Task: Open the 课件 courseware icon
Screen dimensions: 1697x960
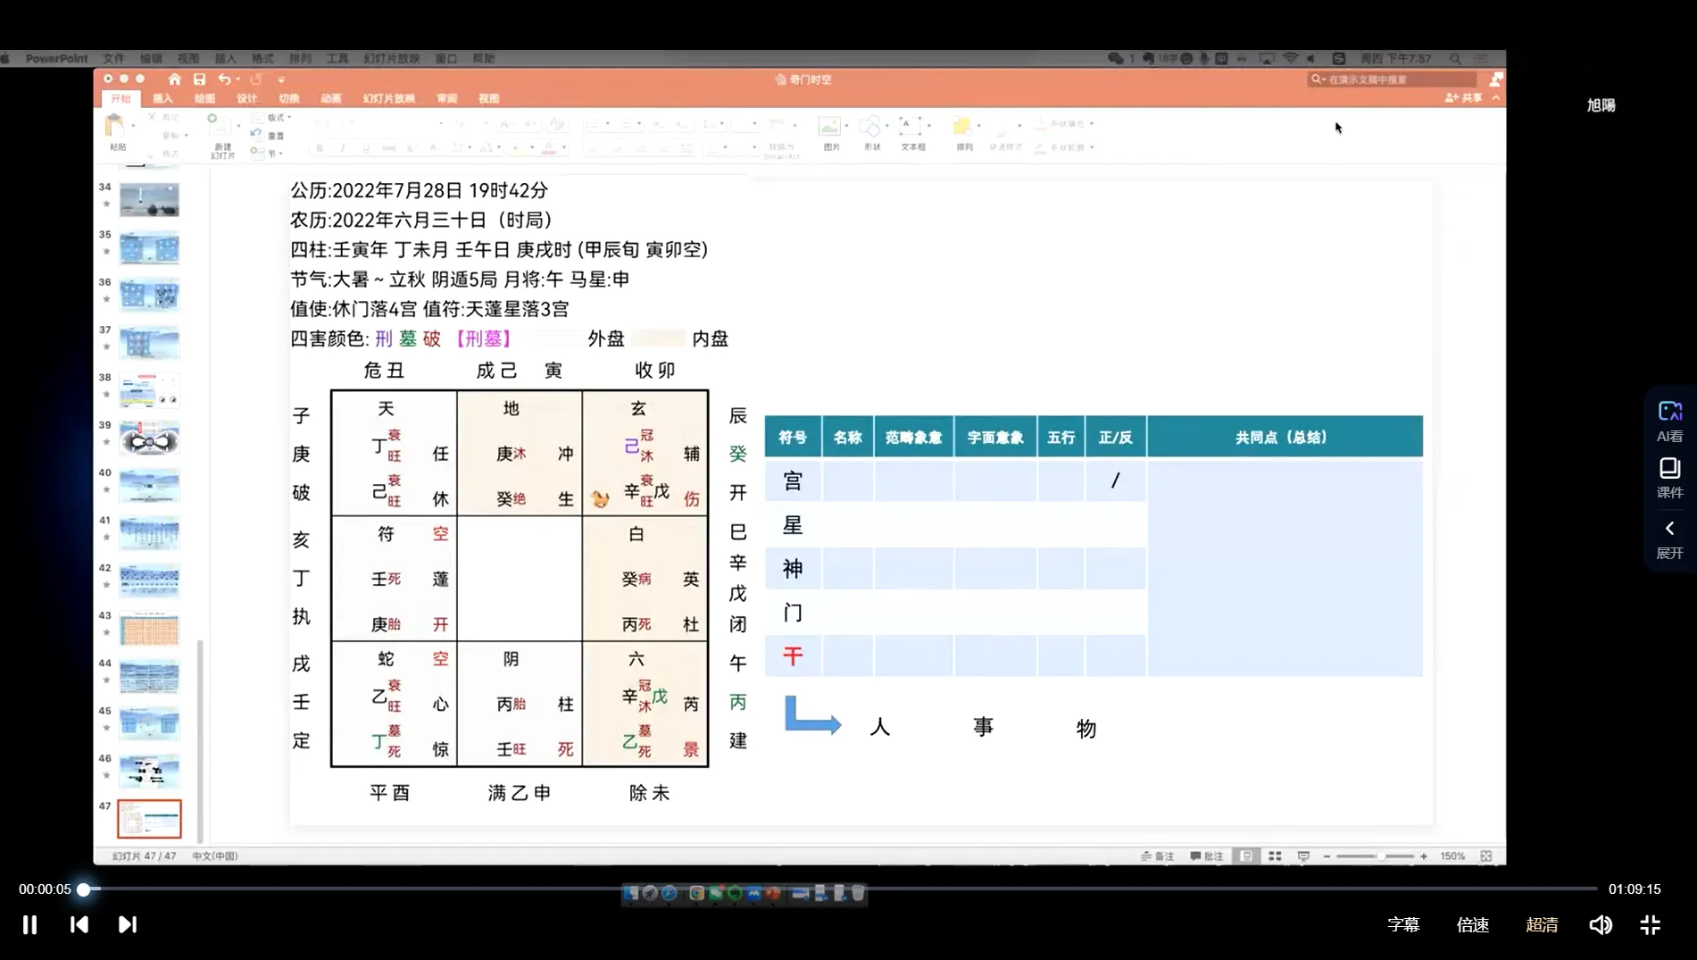Action: (x=1669, y=478)
